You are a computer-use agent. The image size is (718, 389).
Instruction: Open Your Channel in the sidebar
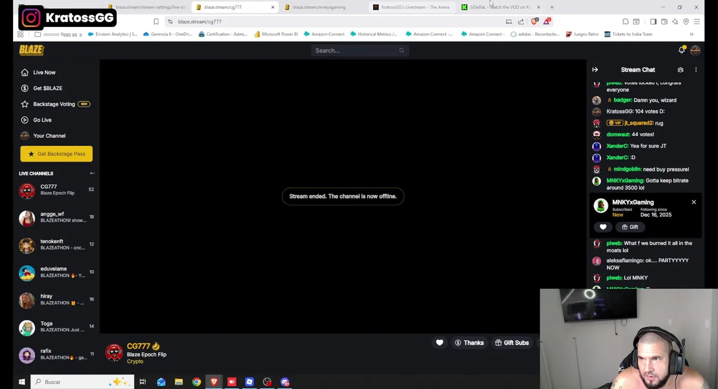pyautogui.click(x=43, y=136)
